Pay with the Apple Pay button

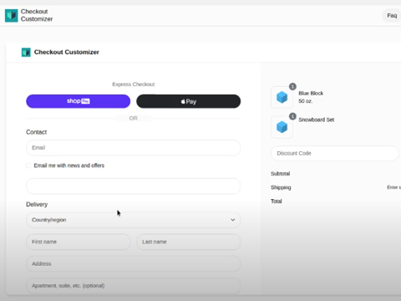click(189, 101)
